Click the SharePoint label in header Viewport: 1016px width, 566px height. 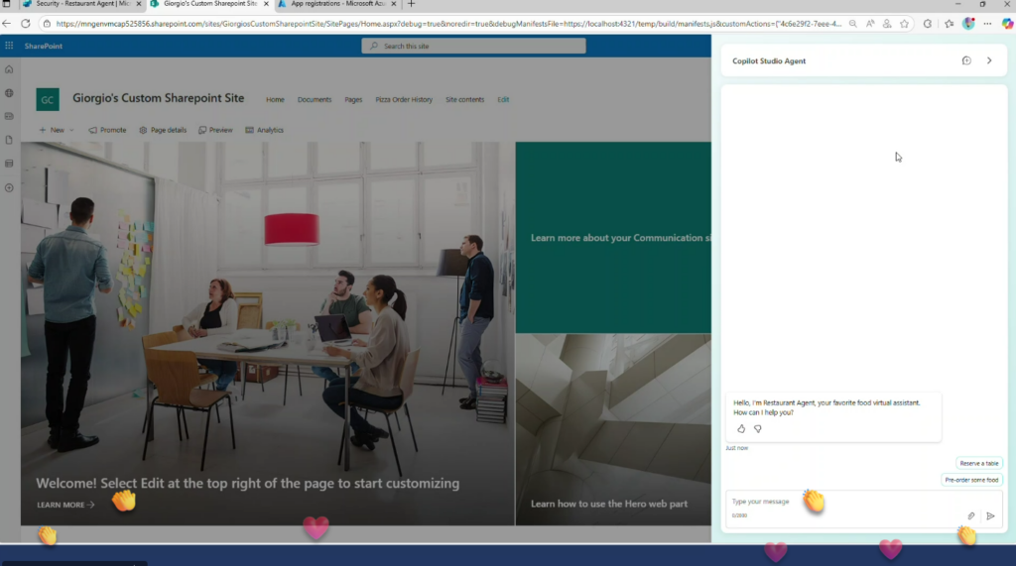click(44, 46)
